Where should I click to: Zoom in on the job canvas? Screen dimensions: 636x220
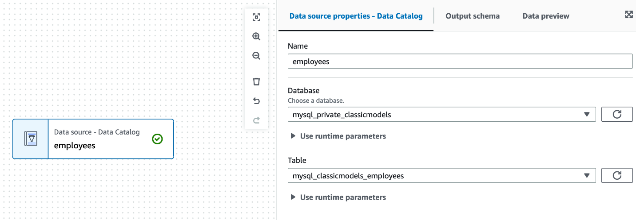click(x=256, y=37)
